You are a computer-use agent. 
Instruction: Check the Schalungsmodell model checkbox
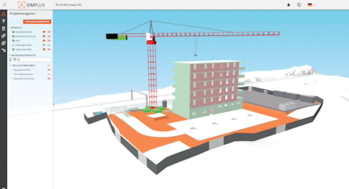pos(13,45)
